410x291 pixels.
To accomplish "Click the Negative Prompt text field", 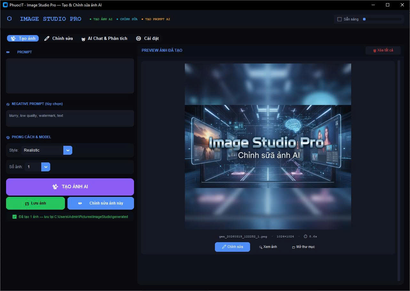I will (x=70, y=118).
